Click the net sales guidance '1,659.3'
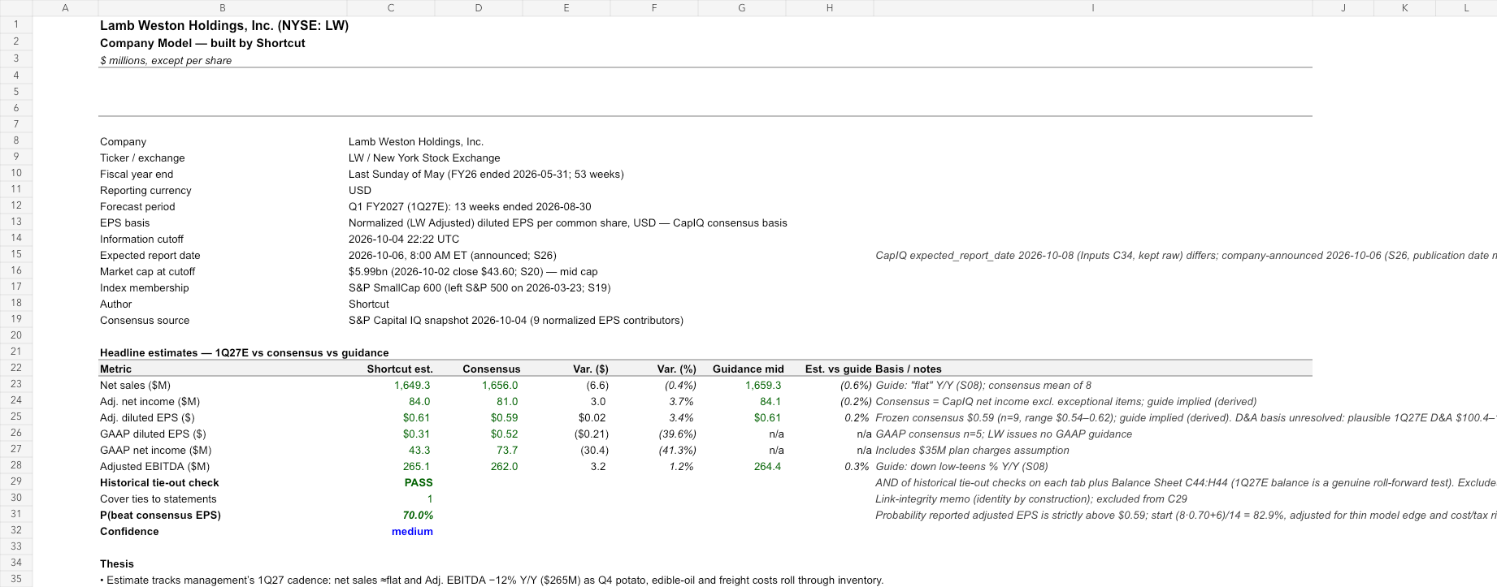Viewport: 1497px width, 587px height. (x=763, y=386)
